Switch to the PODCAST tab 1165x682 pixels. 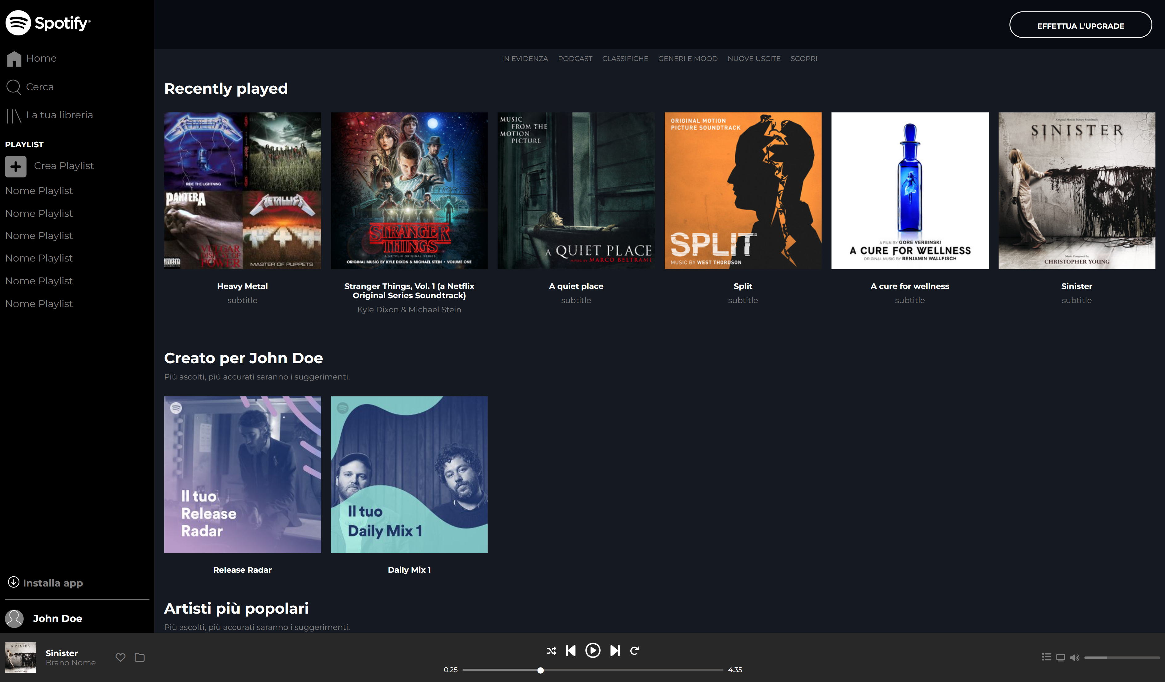point(574,59)
